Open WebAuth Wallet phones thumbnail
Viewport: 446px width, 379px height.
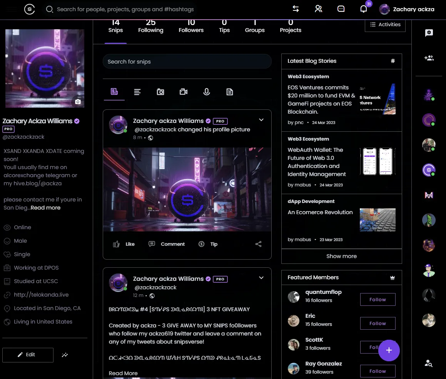coord(378,161)
